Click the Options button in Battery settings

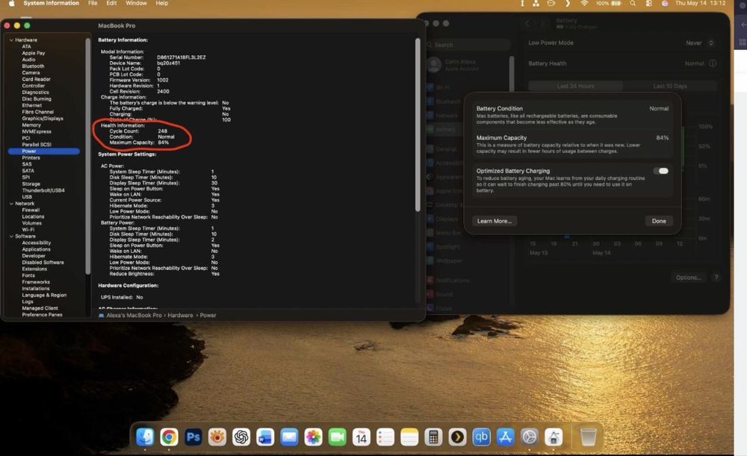coord(689,278)
